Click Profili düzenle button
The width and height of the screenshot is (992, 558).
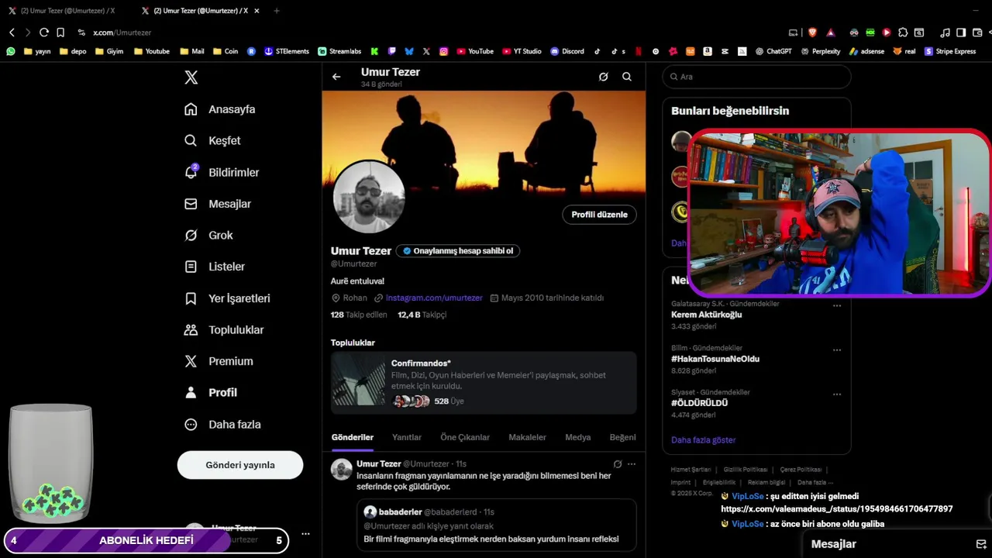click(x=599, y=215)
